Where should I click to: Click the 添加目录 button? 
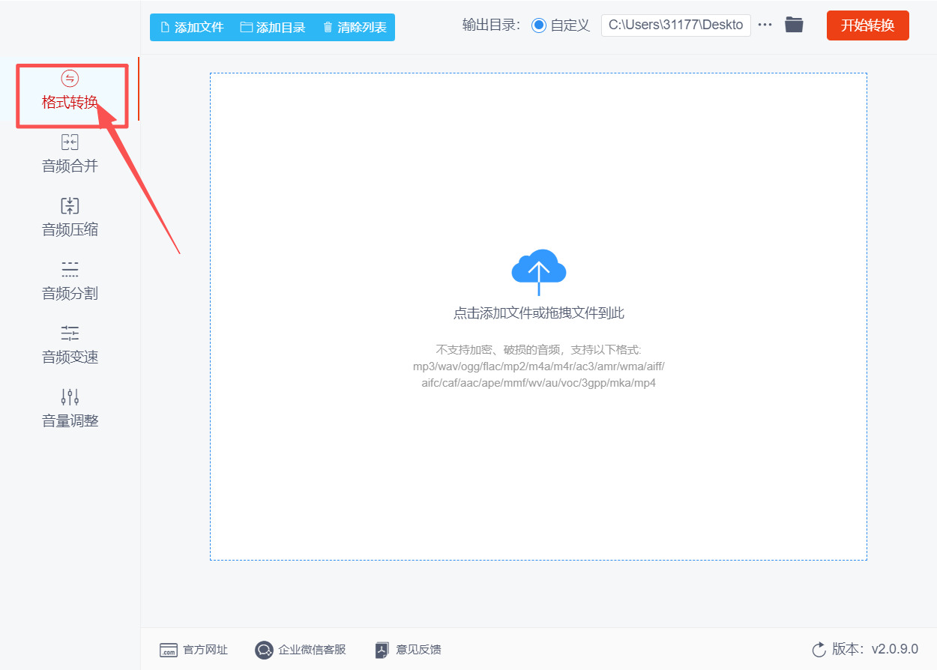point(273,27)
